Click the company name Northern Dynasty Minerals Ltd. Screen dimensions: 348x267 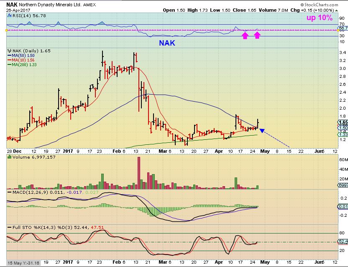50,5
